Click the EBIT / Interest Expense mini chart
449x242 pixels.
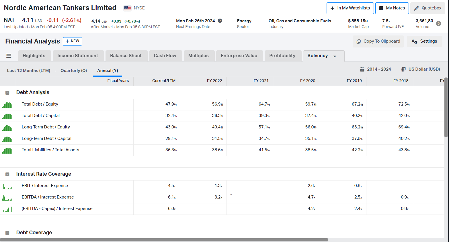(7, 187)
